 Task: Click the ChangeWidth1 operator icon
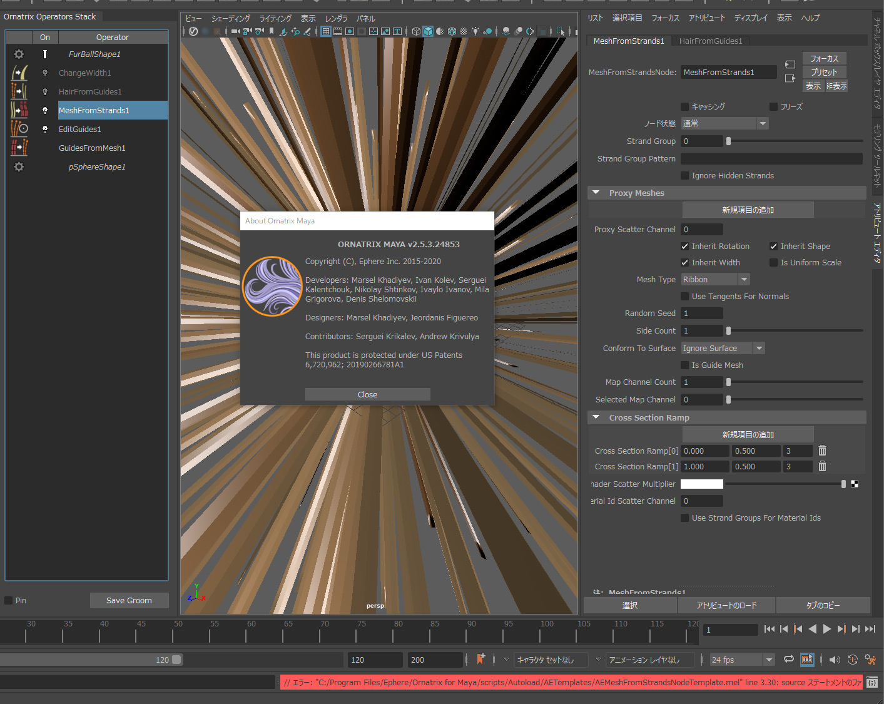pos(19,73)
